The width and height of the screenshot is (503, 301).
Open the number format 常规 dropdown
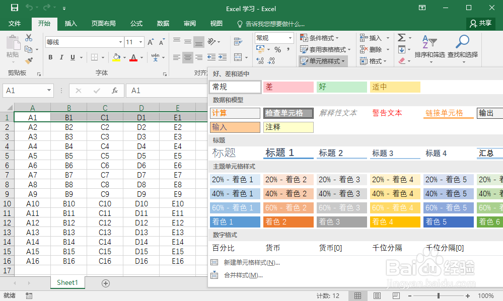[x=290, y=38]
